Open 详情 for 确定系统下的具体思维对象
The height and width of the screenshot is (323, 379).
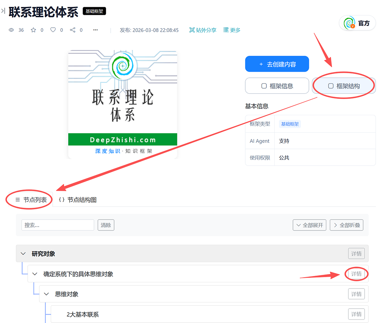pos(356,274)
